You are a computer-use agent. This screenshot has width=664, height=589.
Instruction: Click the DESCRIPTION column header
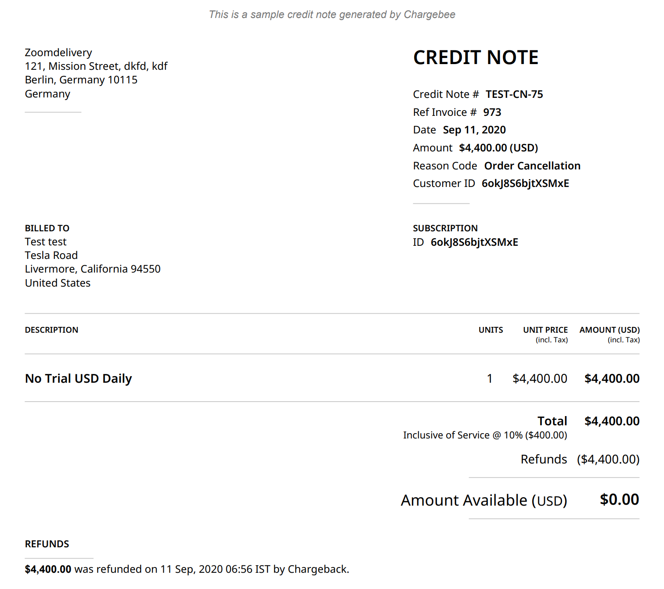[51, 330]
